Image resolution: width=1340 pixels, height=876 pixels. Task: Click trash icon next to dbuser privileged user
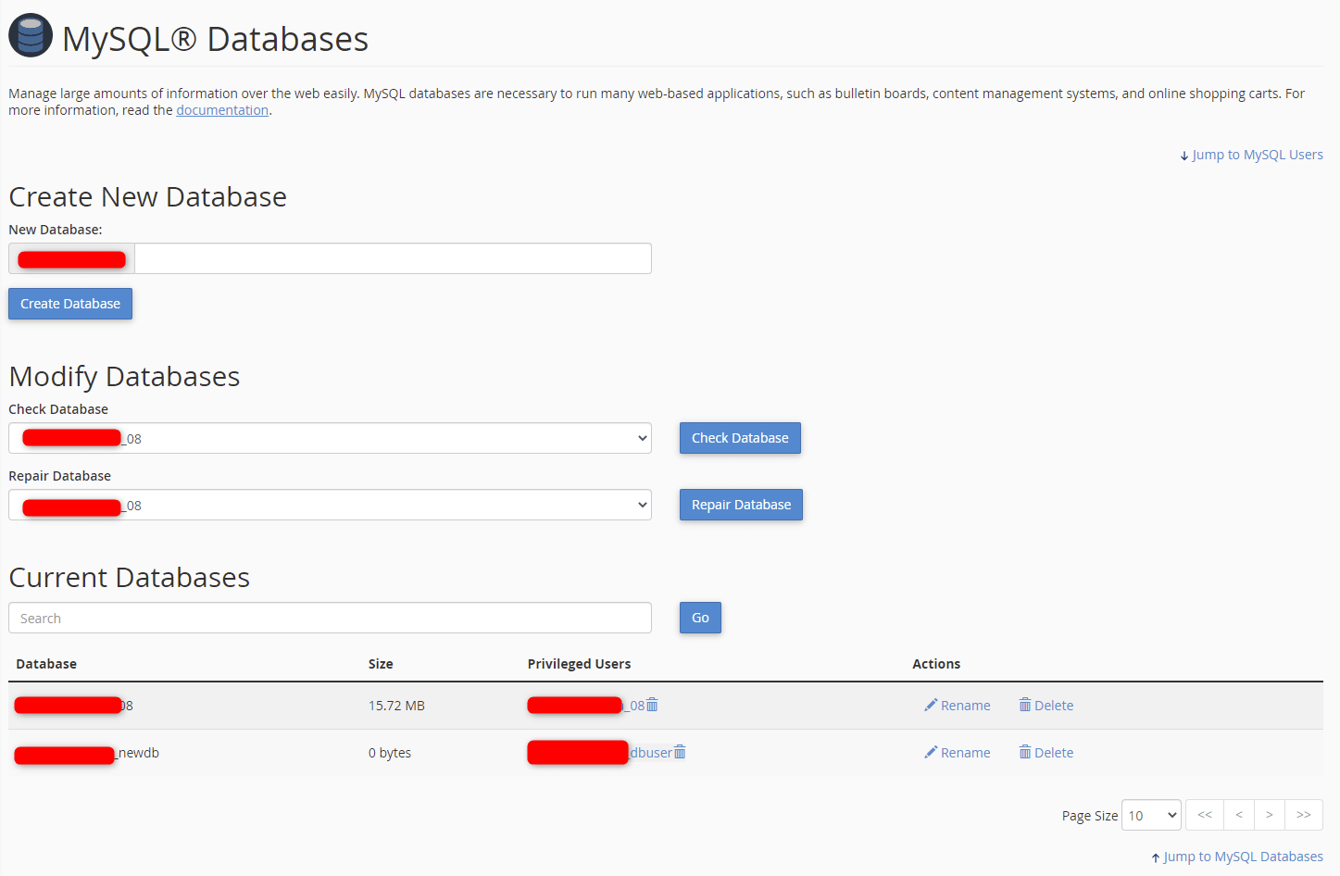680,752
